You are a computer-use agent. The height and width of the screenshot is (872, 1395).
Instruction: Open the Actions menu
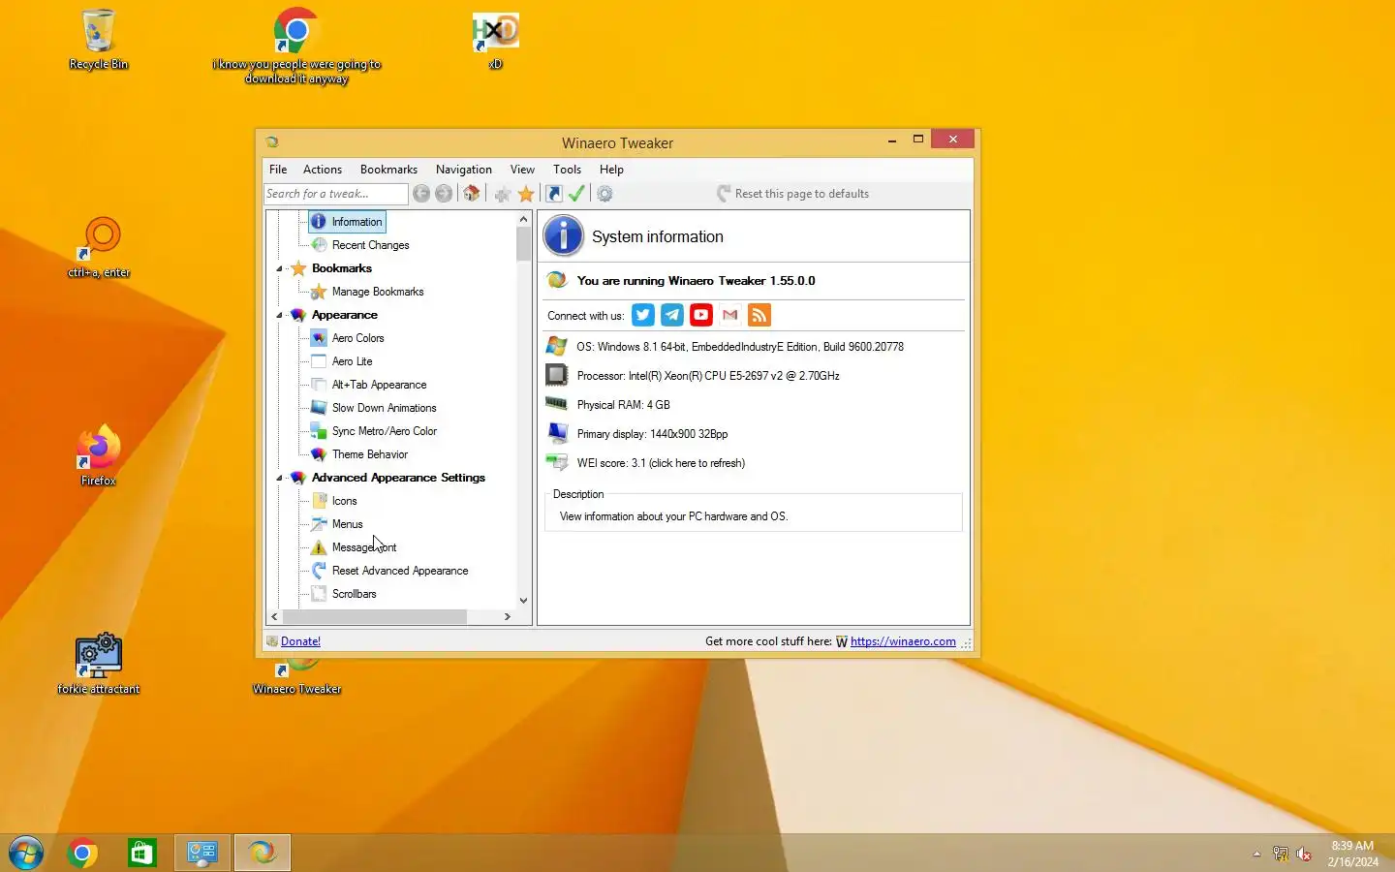click(323, 170)
